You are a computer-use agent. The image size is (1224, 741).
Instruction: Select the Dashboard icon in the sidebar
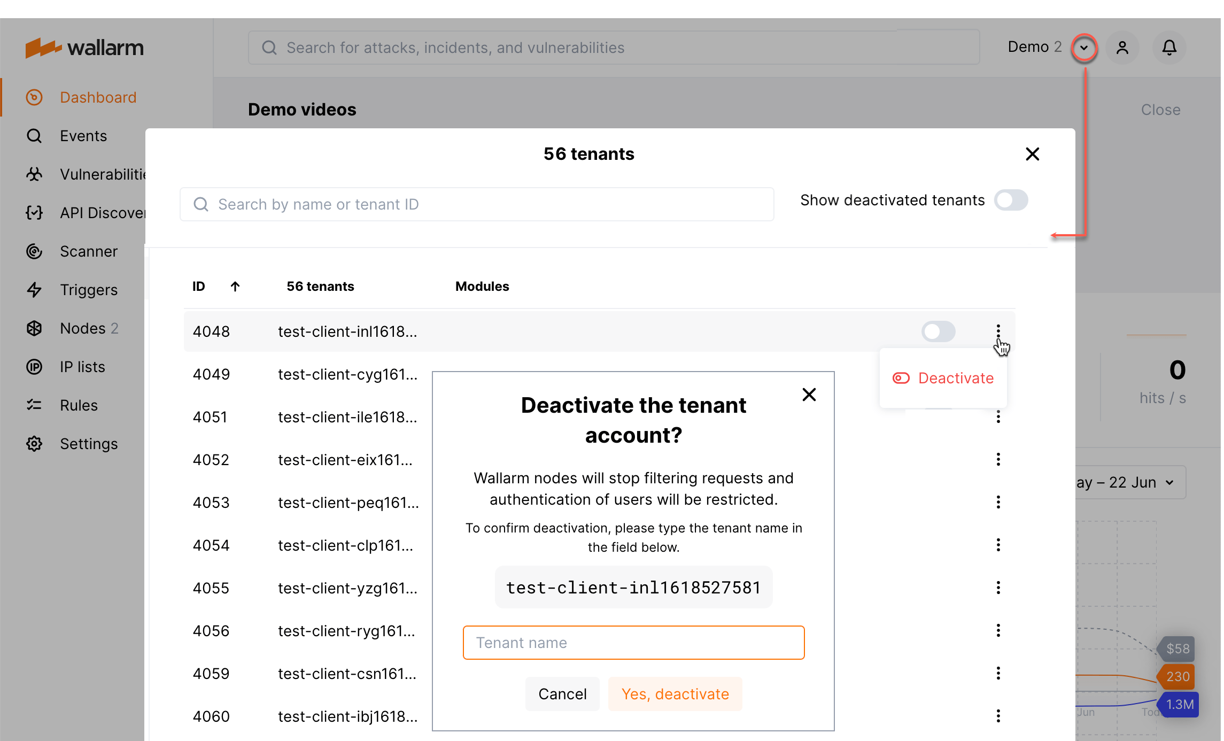click(x=34, y=97)
